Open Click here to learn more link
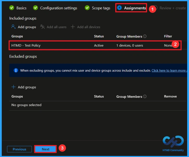 [x=169, y=70]
